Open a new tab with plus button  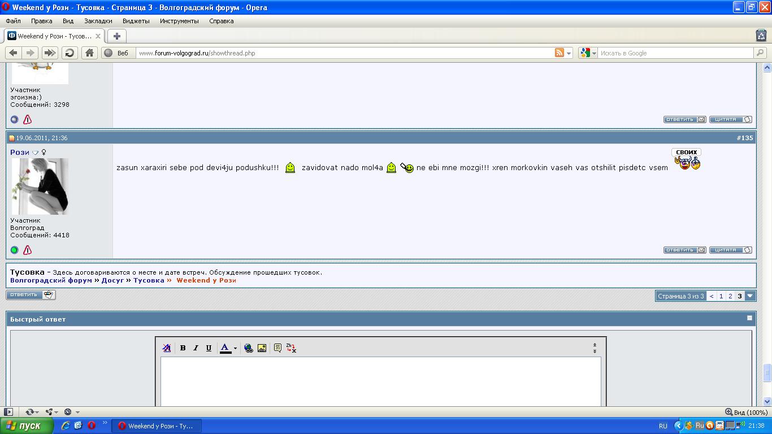(x=117, y=36)
